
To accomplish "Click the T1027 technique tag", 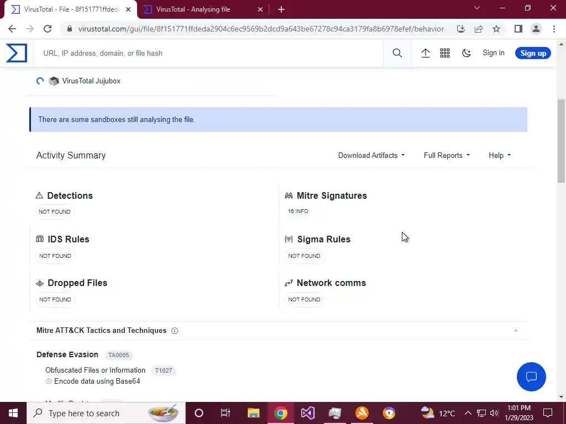I will tap(163, 370).
